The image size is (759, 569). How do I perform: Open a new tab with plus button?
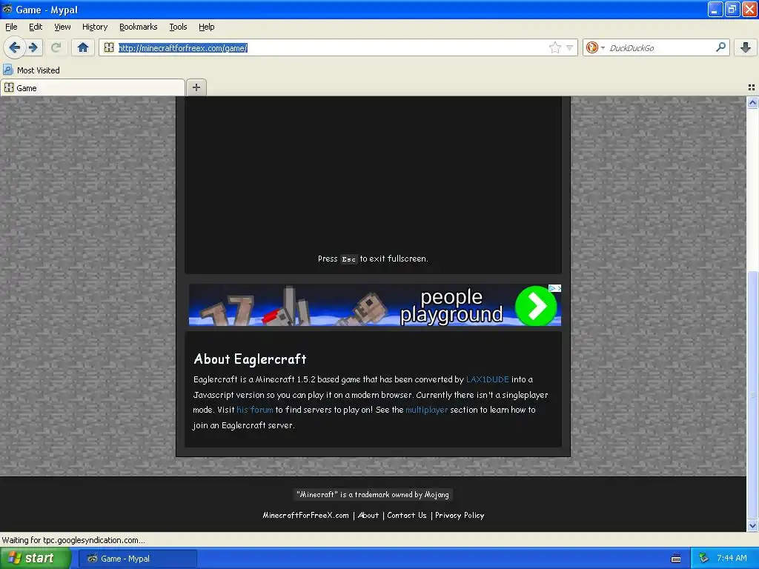(196, 87)
